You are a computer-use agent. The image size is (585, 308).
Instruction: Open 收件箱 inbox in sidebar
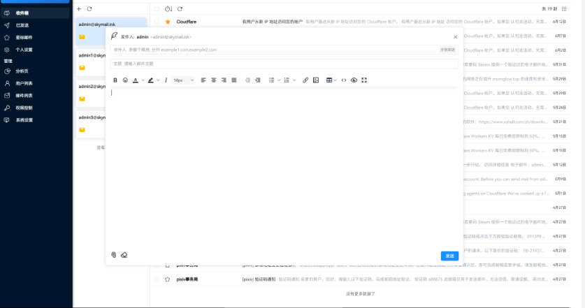click(35, 13)
